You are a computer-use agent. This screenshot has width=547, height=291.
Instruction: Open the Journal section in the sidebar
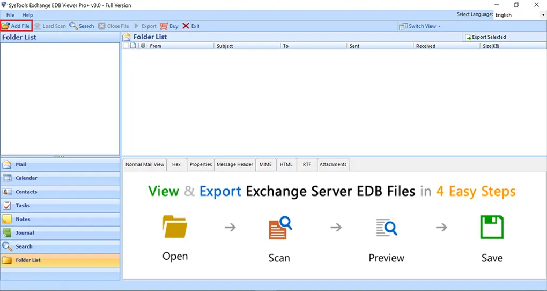pyautogui.click(x=60, y=232)
